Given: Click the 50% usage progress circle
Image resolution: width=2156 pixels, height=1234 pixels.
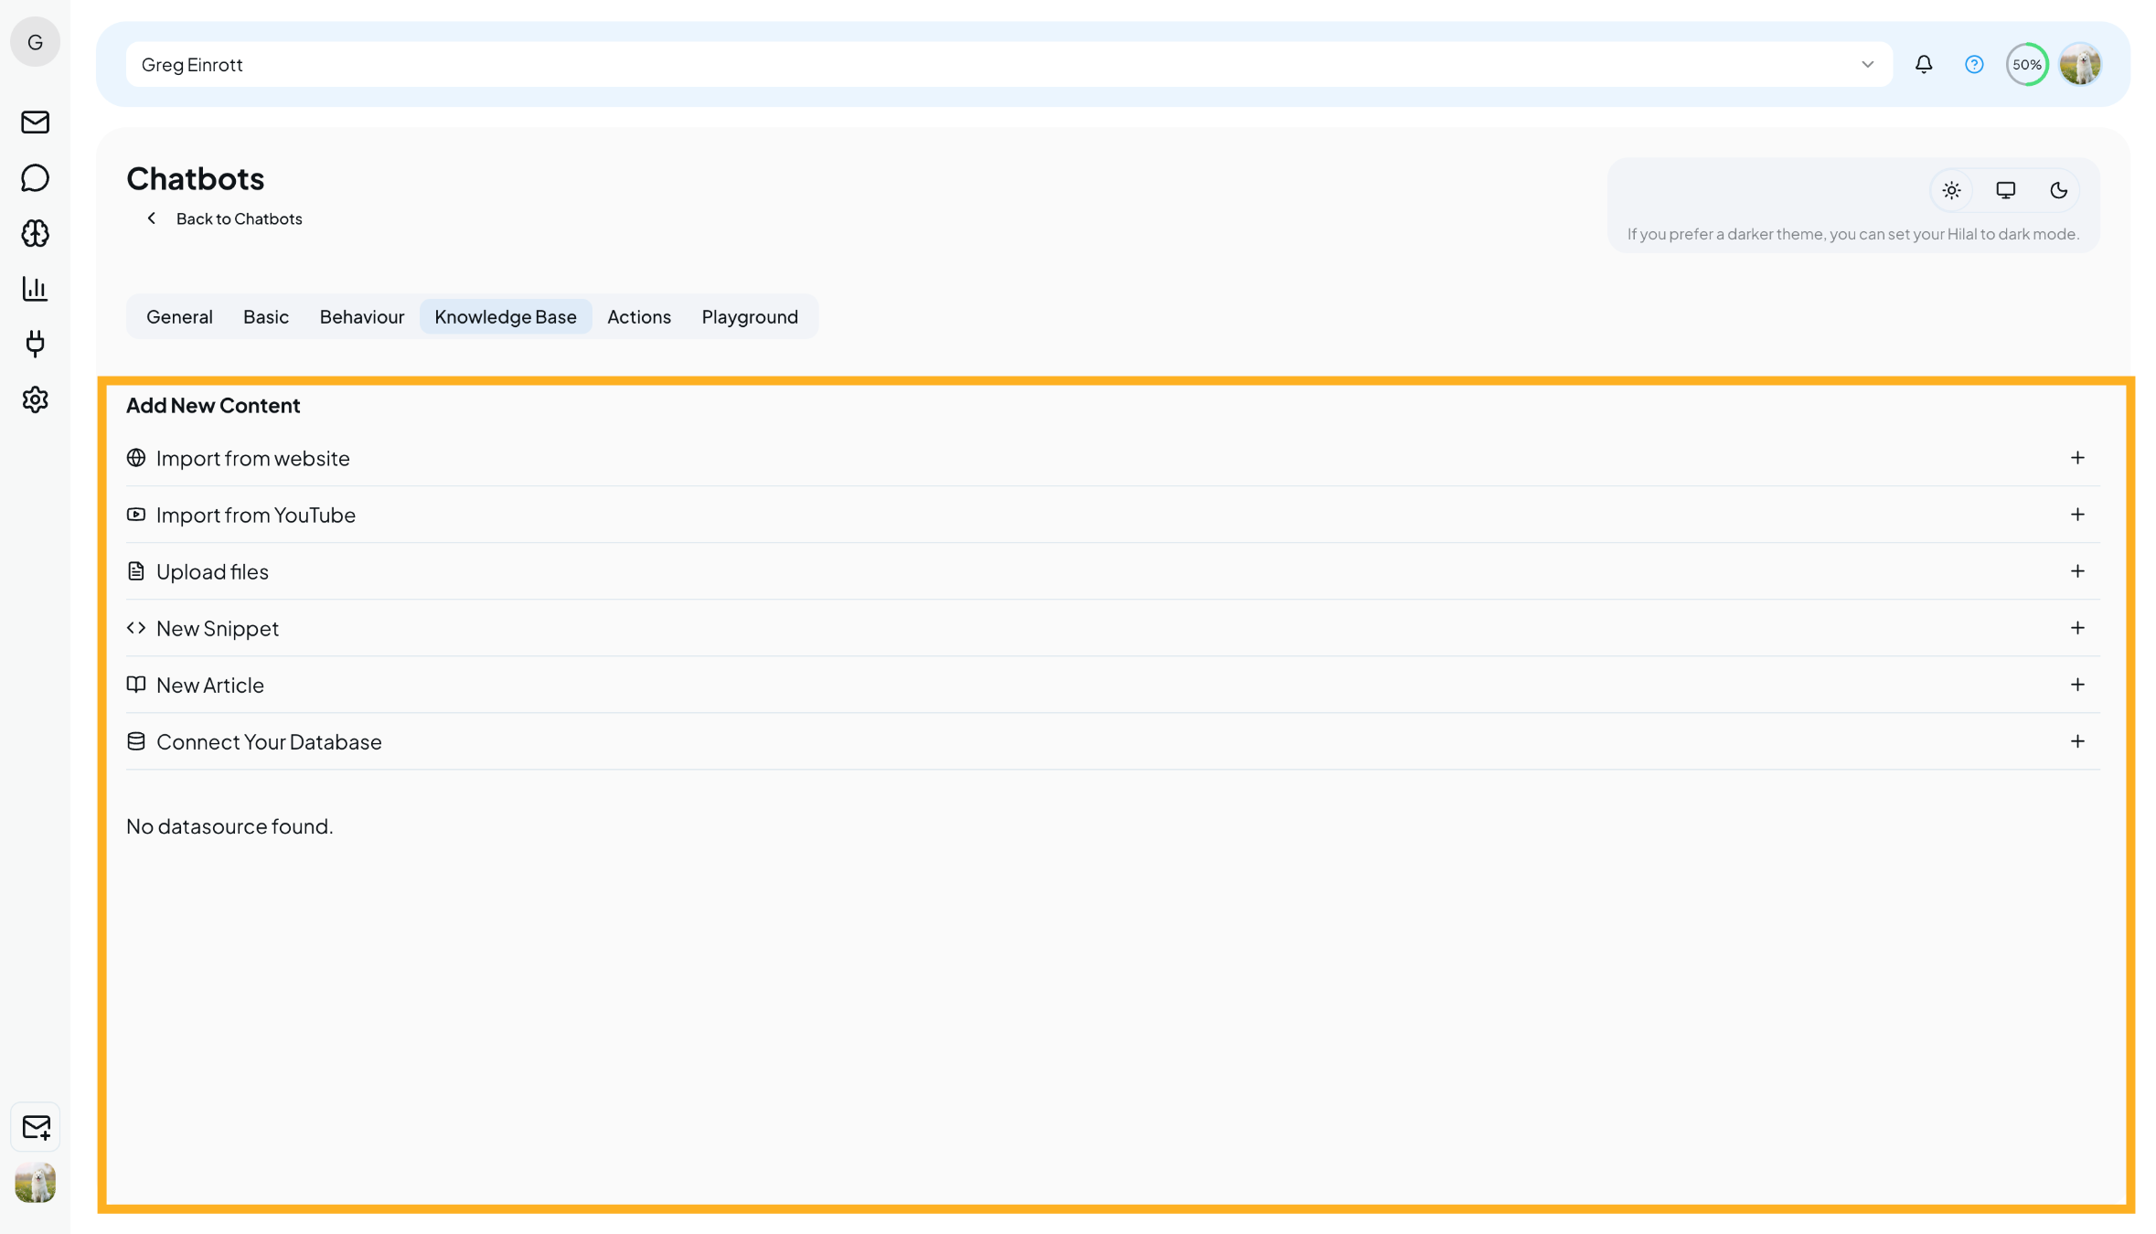Looking at the screenshot, I should (2026, 64).
